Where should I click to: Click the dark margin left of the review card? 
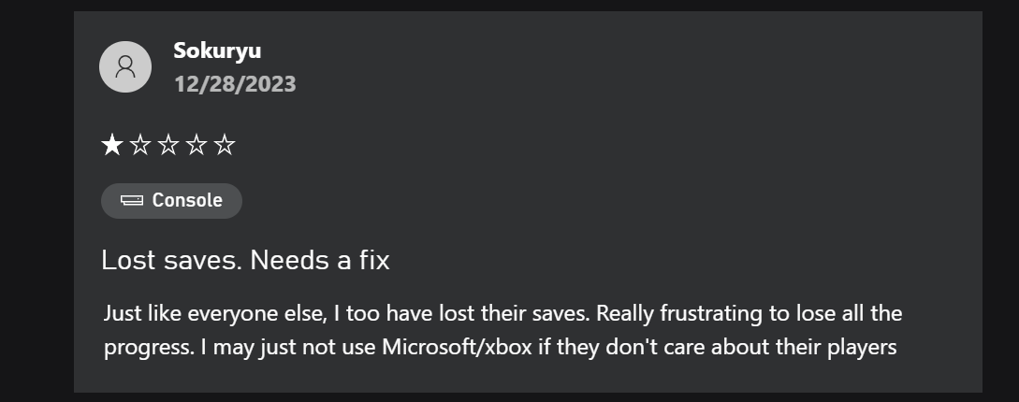click(37, 201)
